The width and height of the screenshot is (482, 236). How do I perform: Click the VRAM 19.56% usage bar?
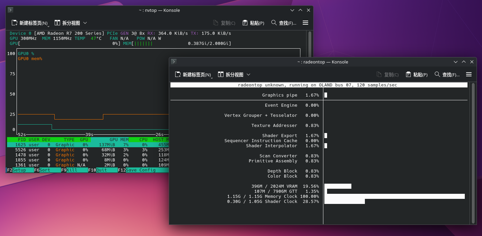click(338, 186)
